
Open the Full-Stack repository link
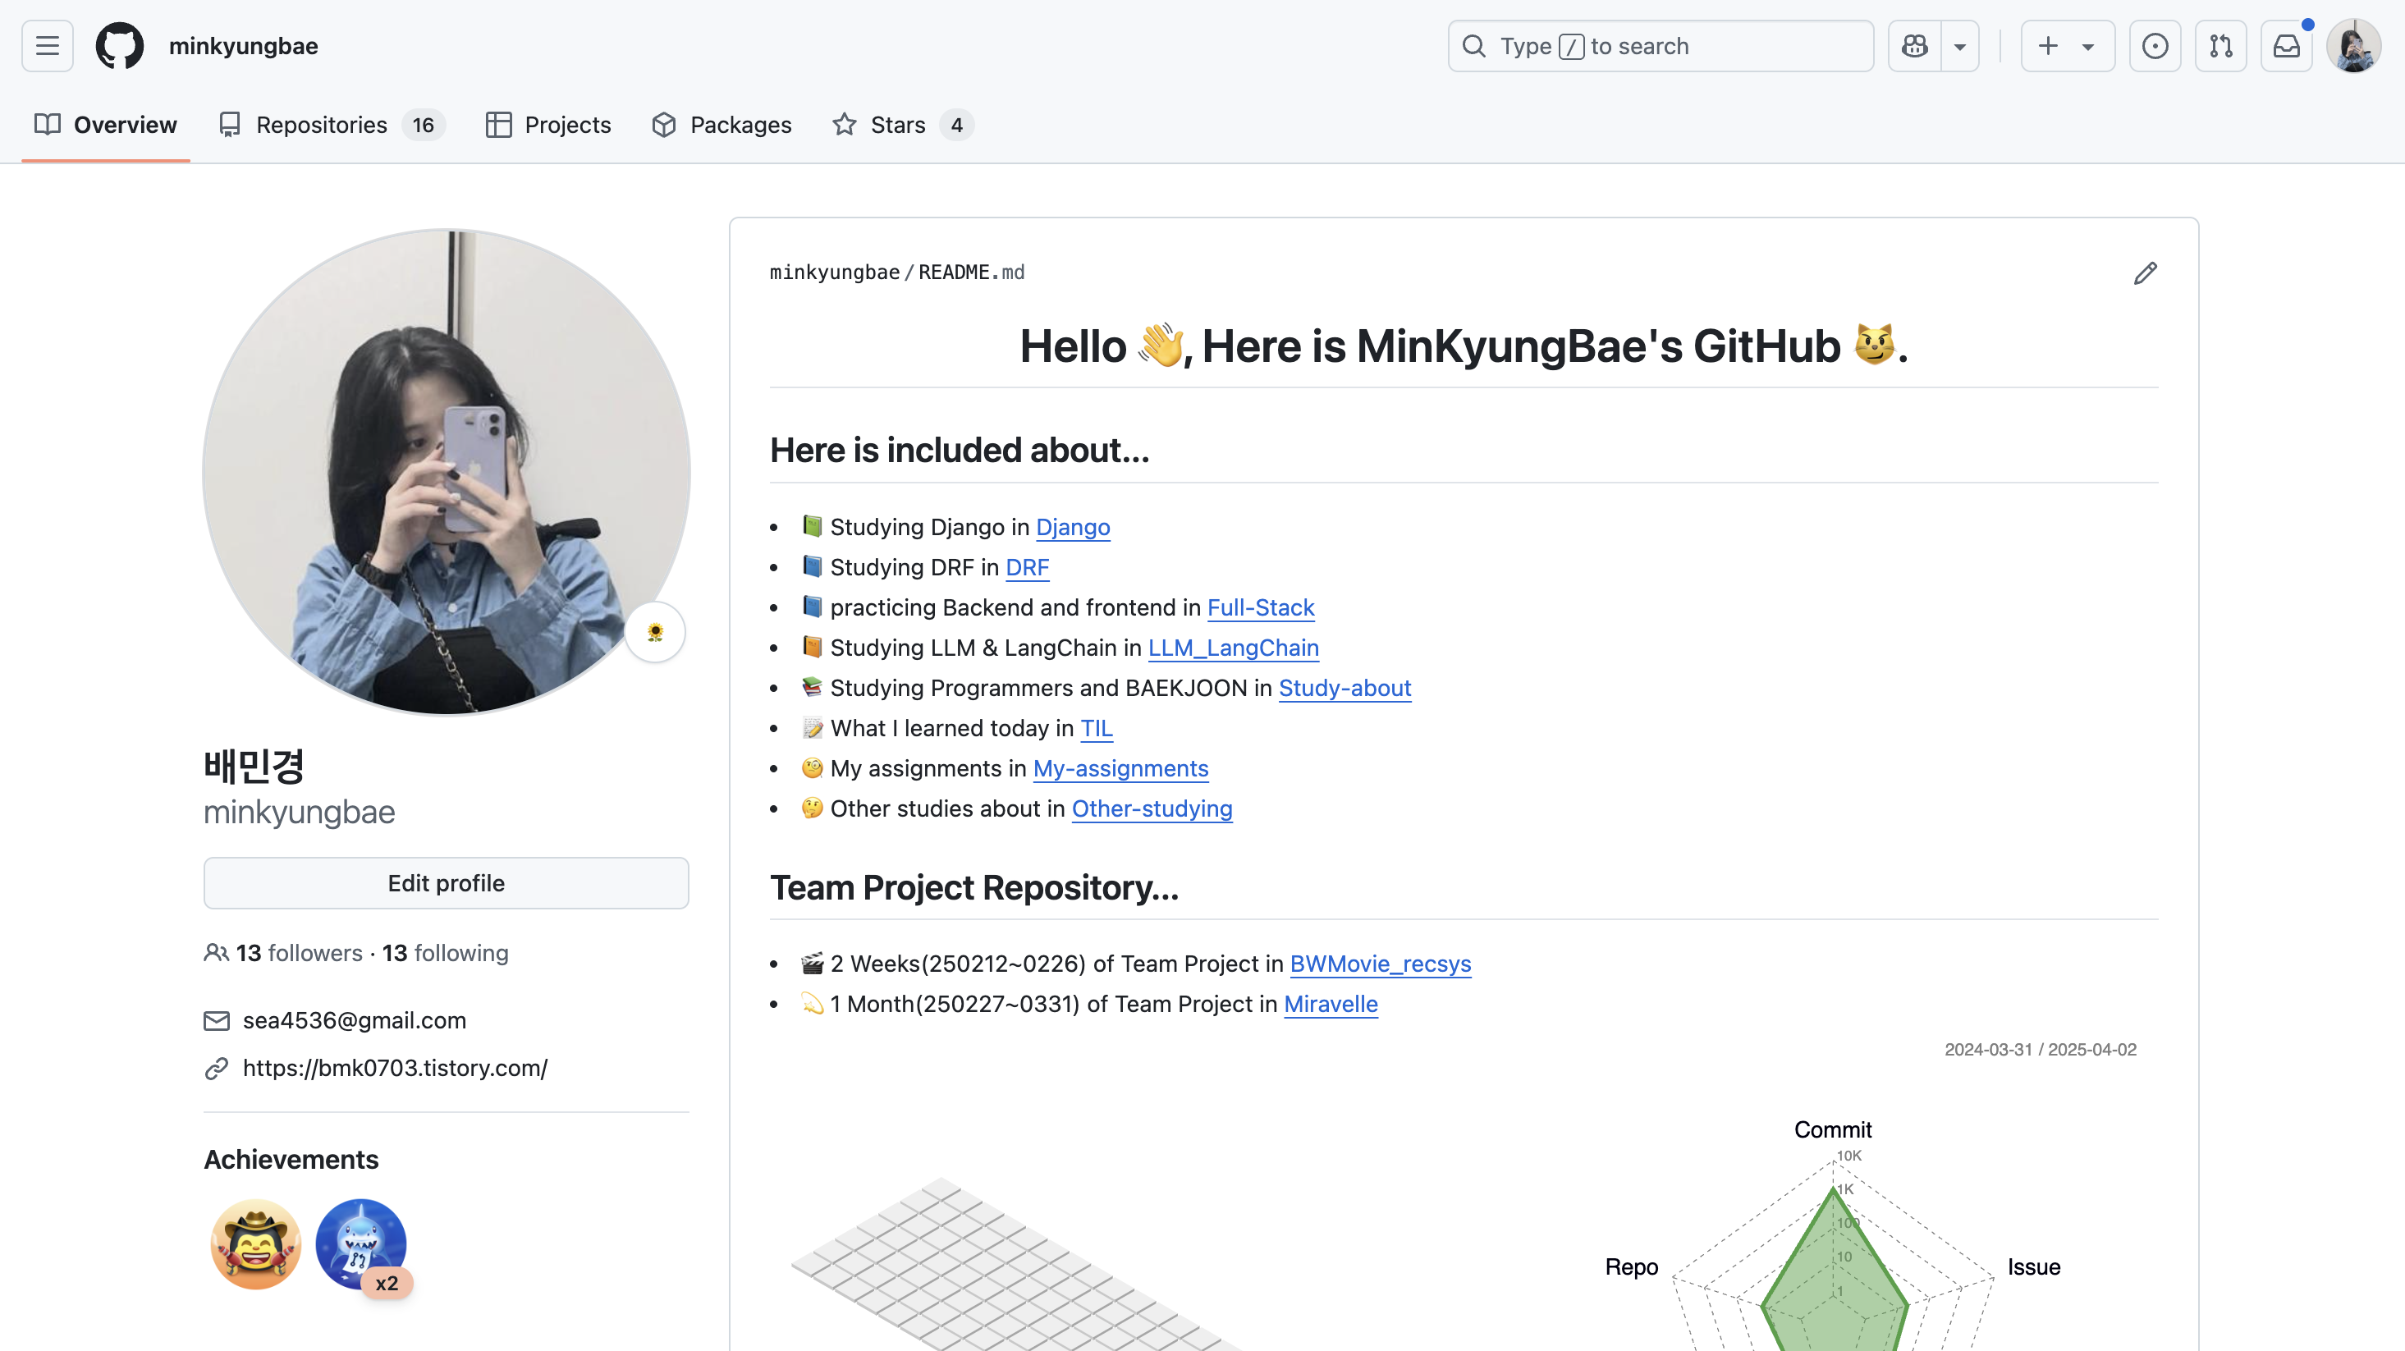(1261, 608)
